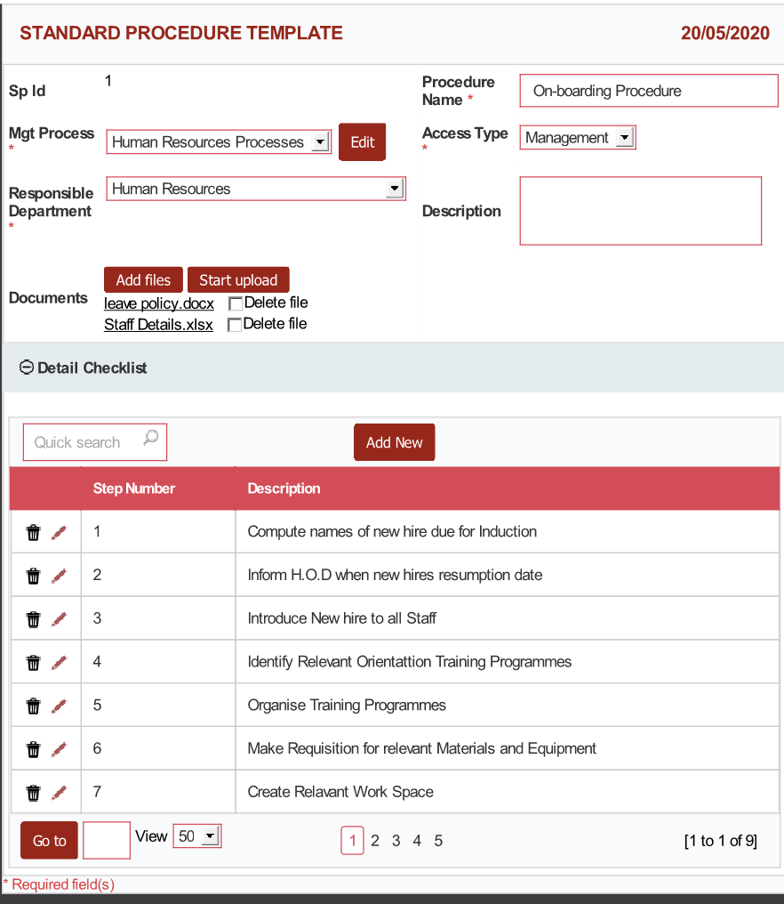Delete the Organise Training Programmes step
This screenshot has height=904, width=784.
point(33,706)
